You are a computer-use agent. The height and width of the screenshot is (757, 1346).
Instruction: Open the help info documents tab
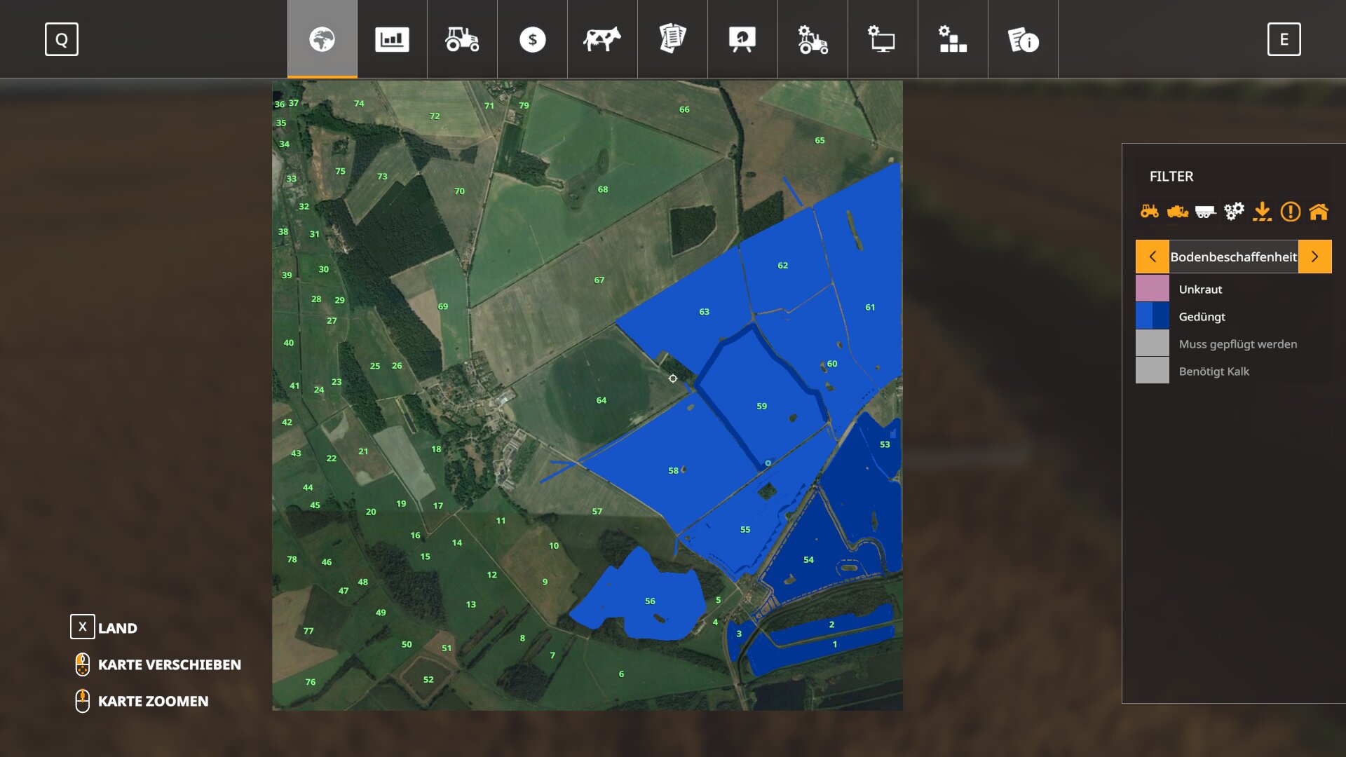[x=1023, y=39]
